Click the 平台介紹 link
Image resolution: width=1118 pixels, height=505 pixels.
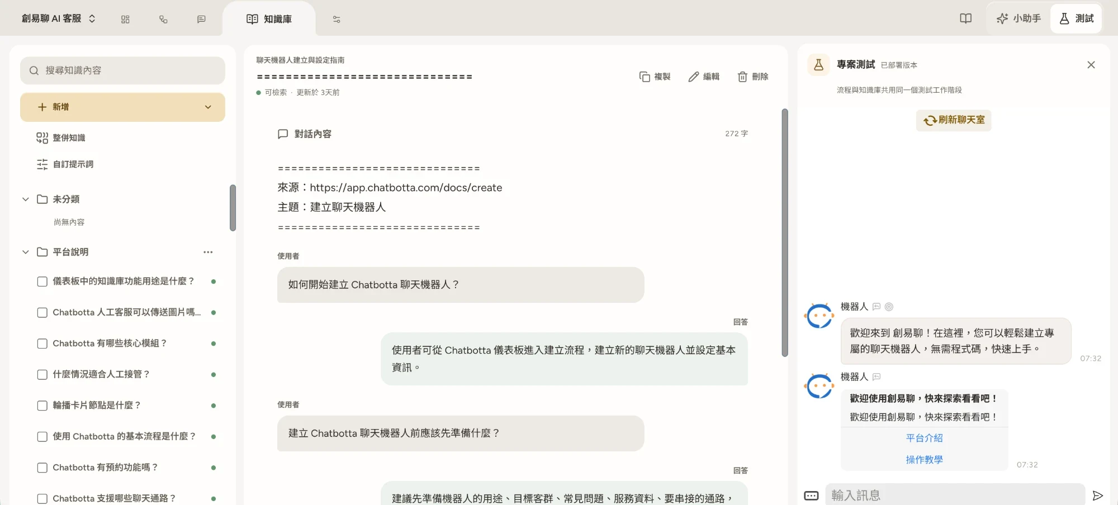coord(924,439)
